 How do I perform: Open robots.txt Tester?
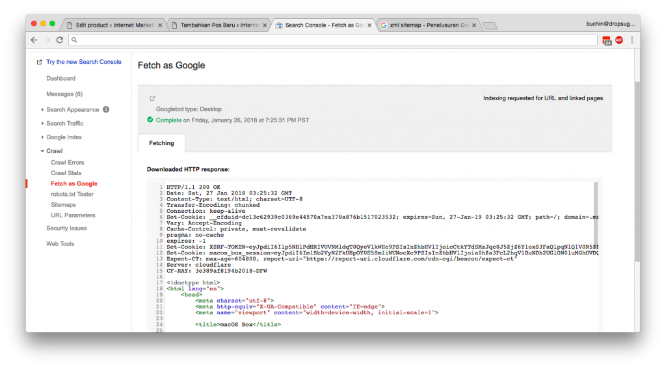tap(72, 195)
